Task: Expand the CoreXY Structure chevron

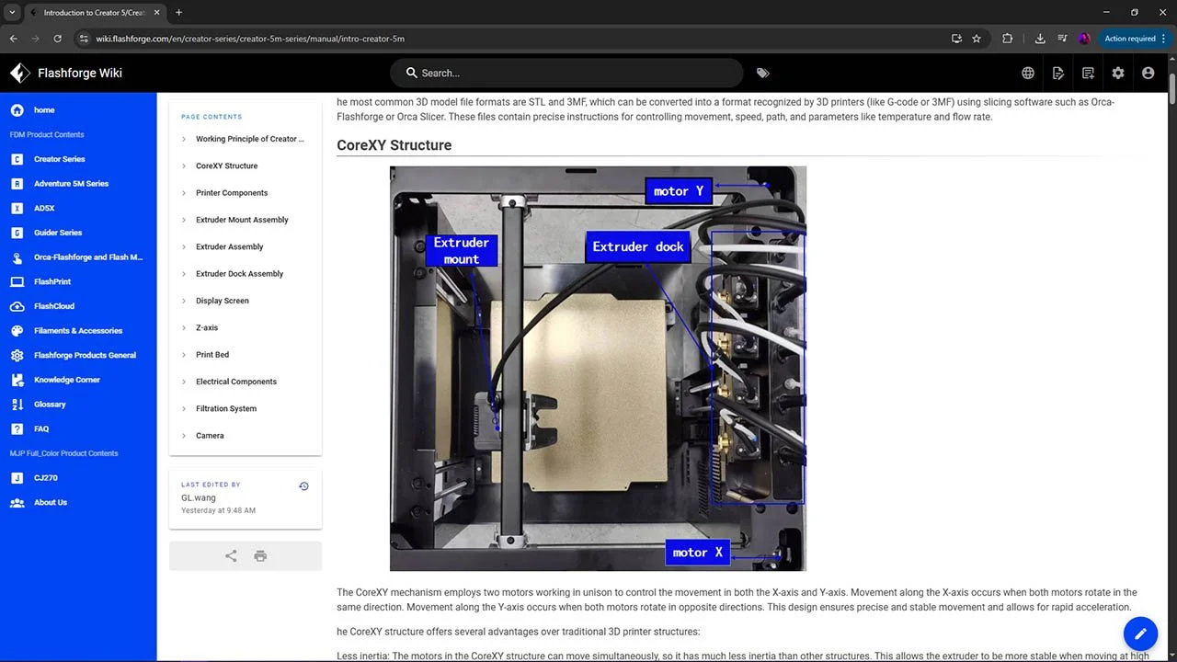Action: (184, 166)
